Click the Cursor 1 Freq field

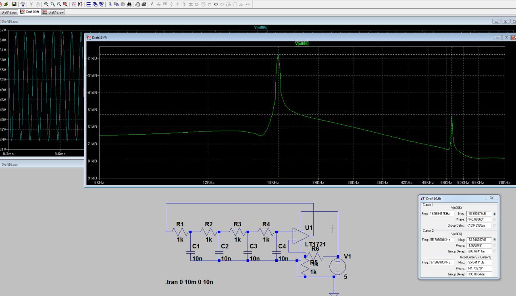point(442,213)
